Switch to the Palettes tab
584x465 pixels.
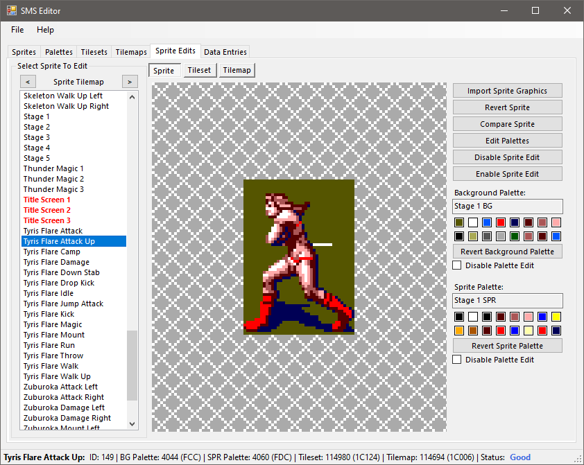58,52
